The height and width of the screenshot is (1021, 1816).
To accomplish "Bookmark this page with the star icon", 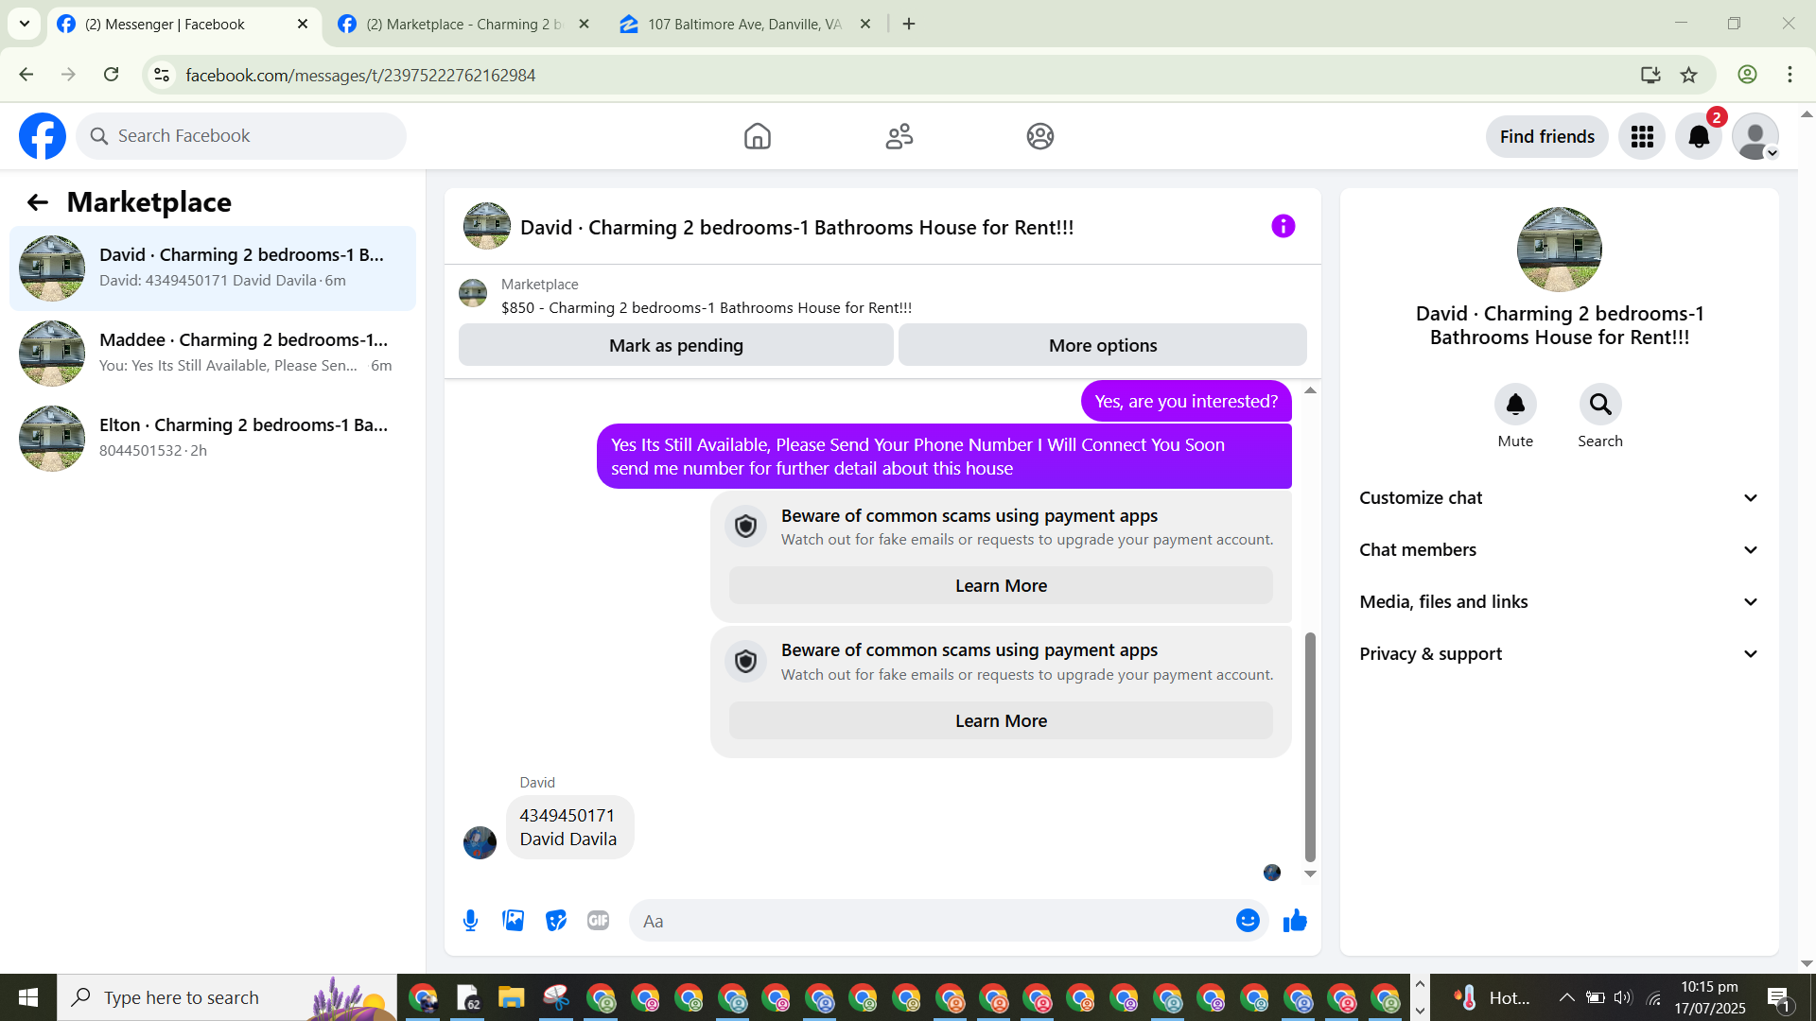I will point(1689,75).
